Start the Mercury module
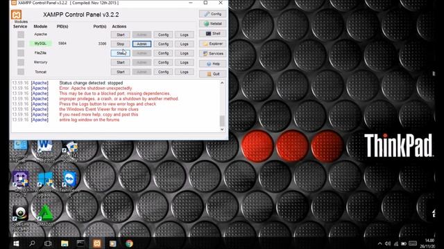This screenshot has height=249, width=444. point(120,62)
